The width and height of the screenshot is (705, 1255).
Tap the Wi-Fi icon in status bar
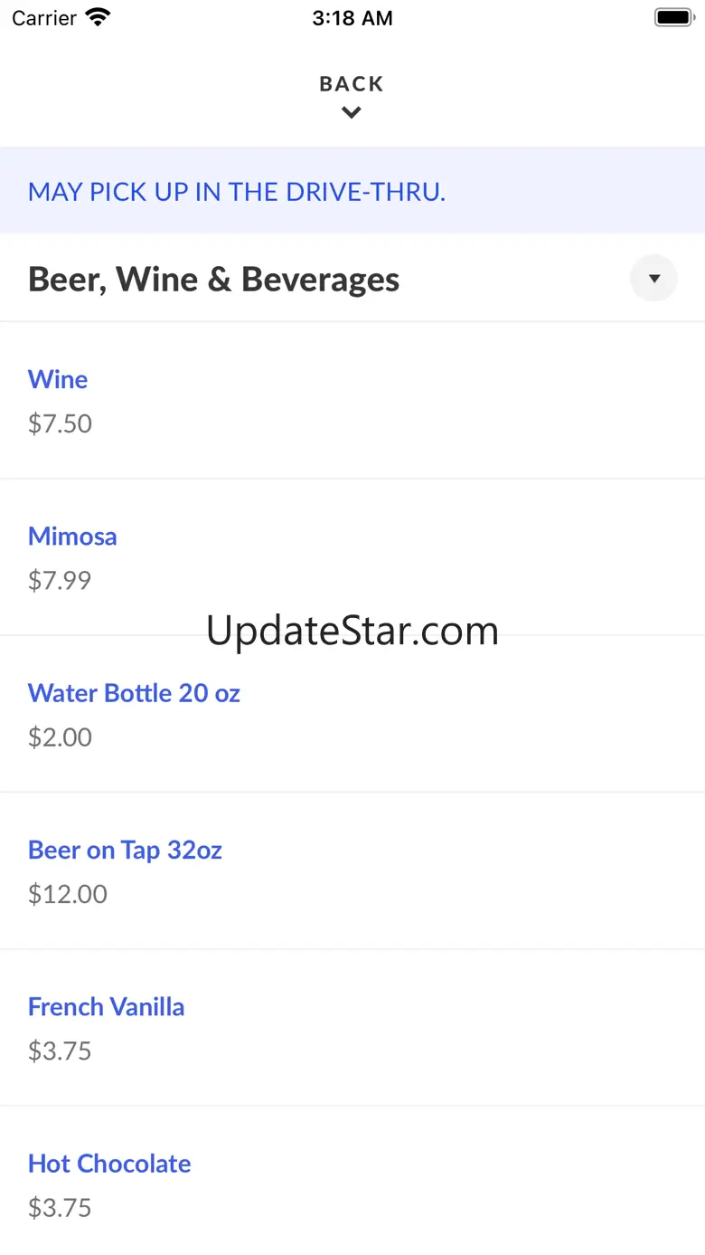(x=97, y=18)
